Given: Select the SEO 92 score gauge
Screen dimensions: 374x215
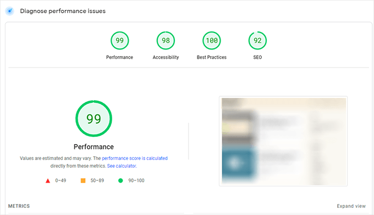Looking at the screenshot, I should (x=257, y=41).
